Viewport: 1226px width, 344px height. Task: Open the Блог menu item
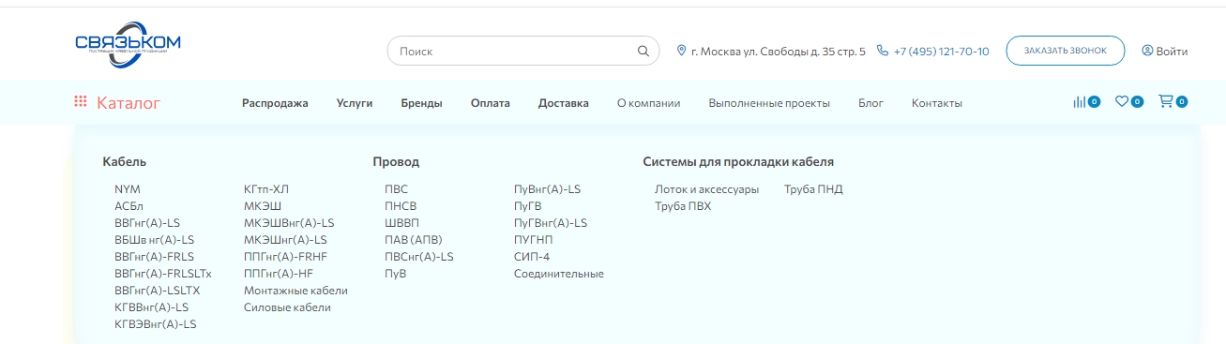[870, 103]
